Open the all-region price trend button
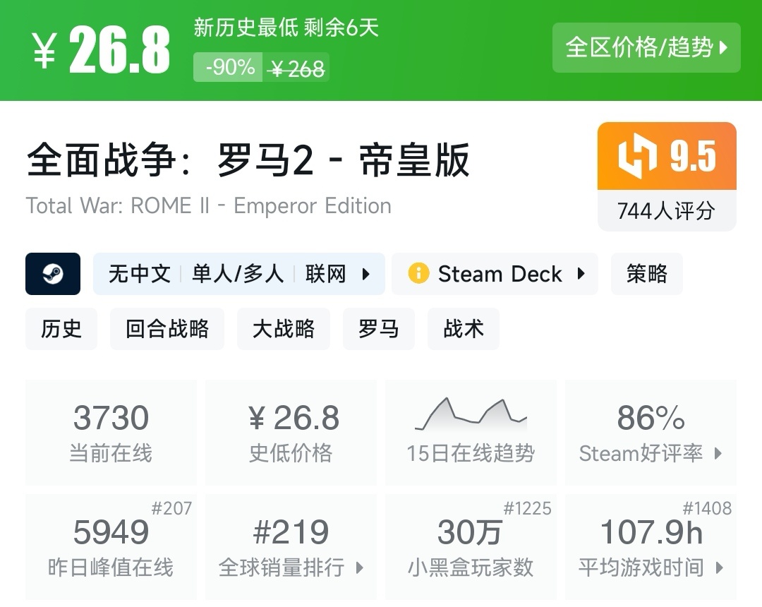The width and height of the screenshot is (762, 607). [646, 48]
